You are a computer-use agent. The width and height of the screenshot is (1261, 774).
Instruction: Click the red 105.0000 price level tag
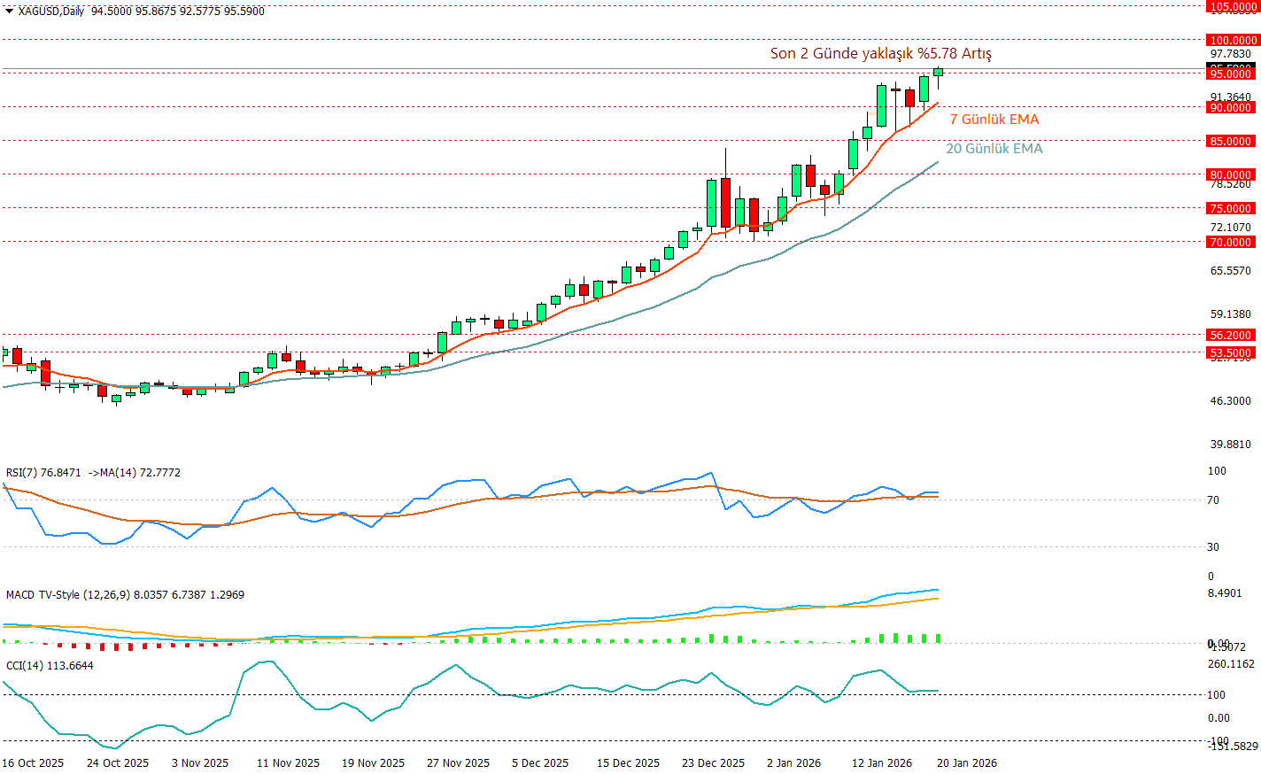click(1233, 6)
